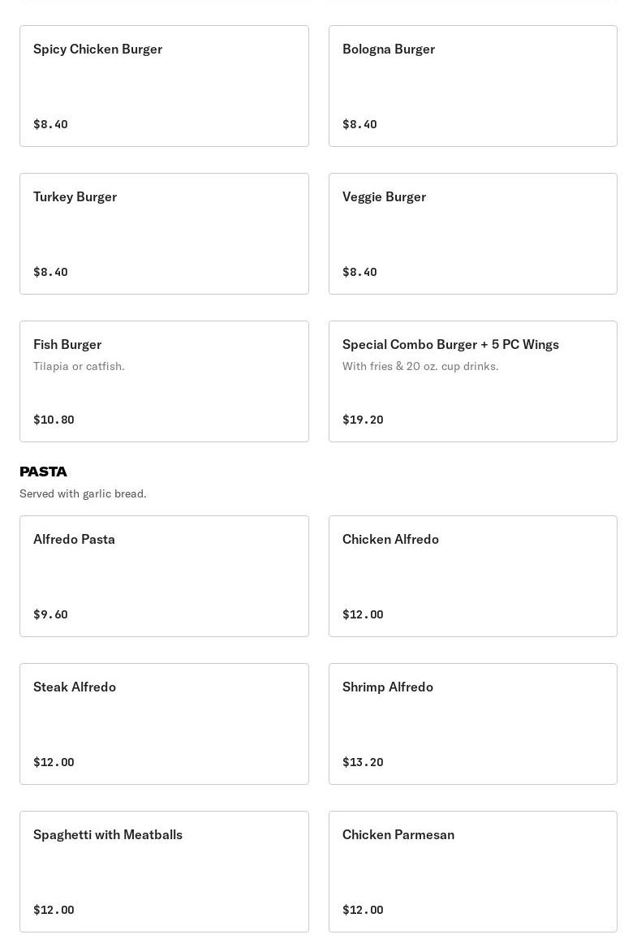The image size is (637, 939).
Task: Click the PASTA section heading
Action: (44, 472)
